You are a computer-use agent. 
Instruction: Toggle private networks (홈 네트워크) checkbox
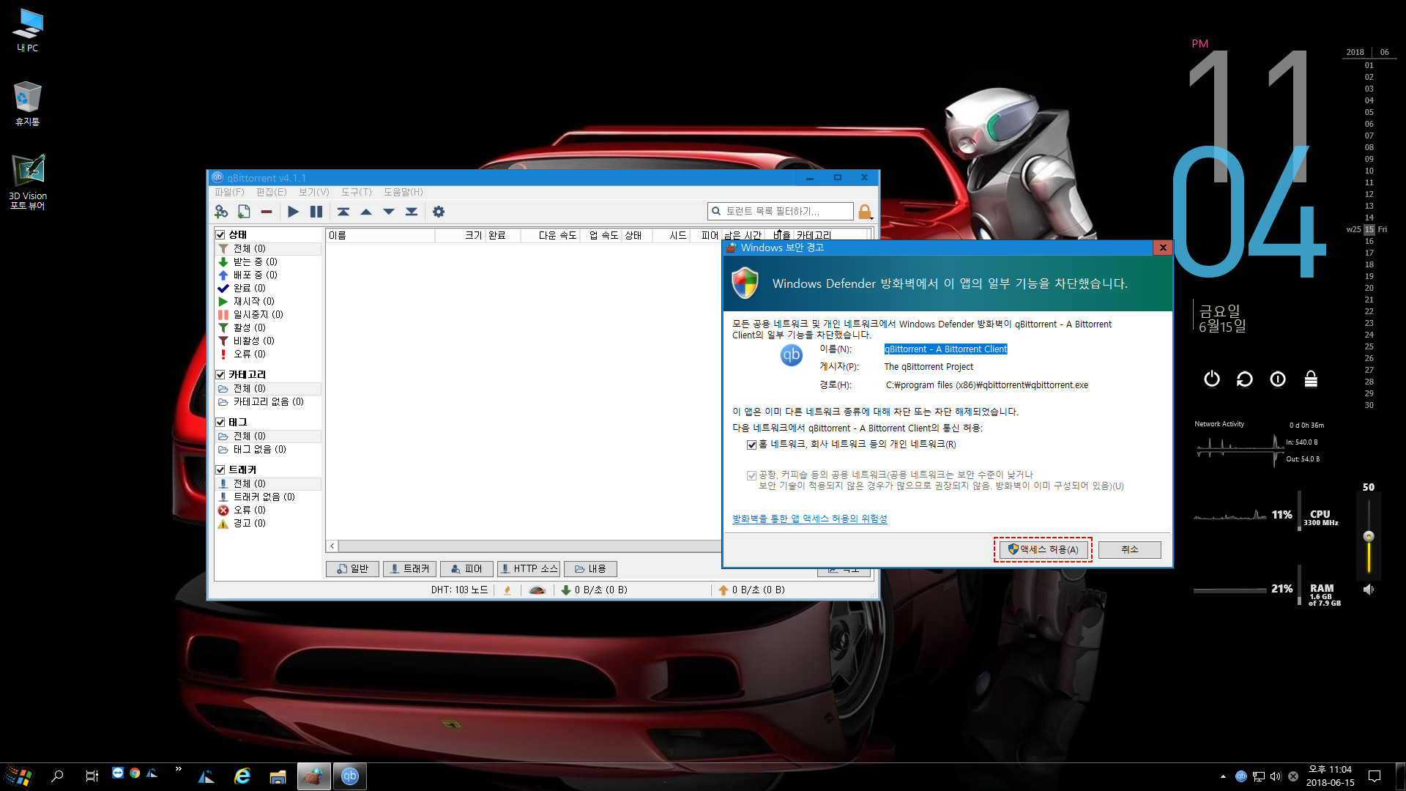[x=751, y=445]
